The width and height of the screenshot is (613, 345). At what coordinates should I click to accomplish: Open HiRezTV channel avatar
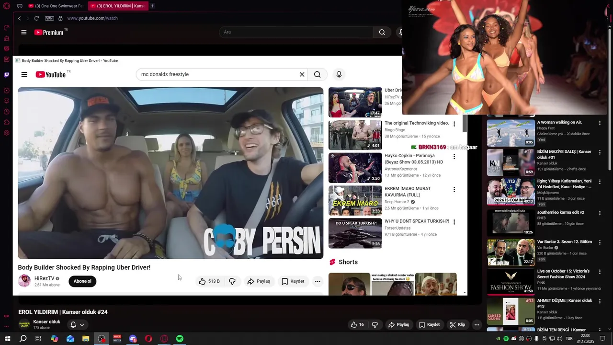(x=24, y=281)
